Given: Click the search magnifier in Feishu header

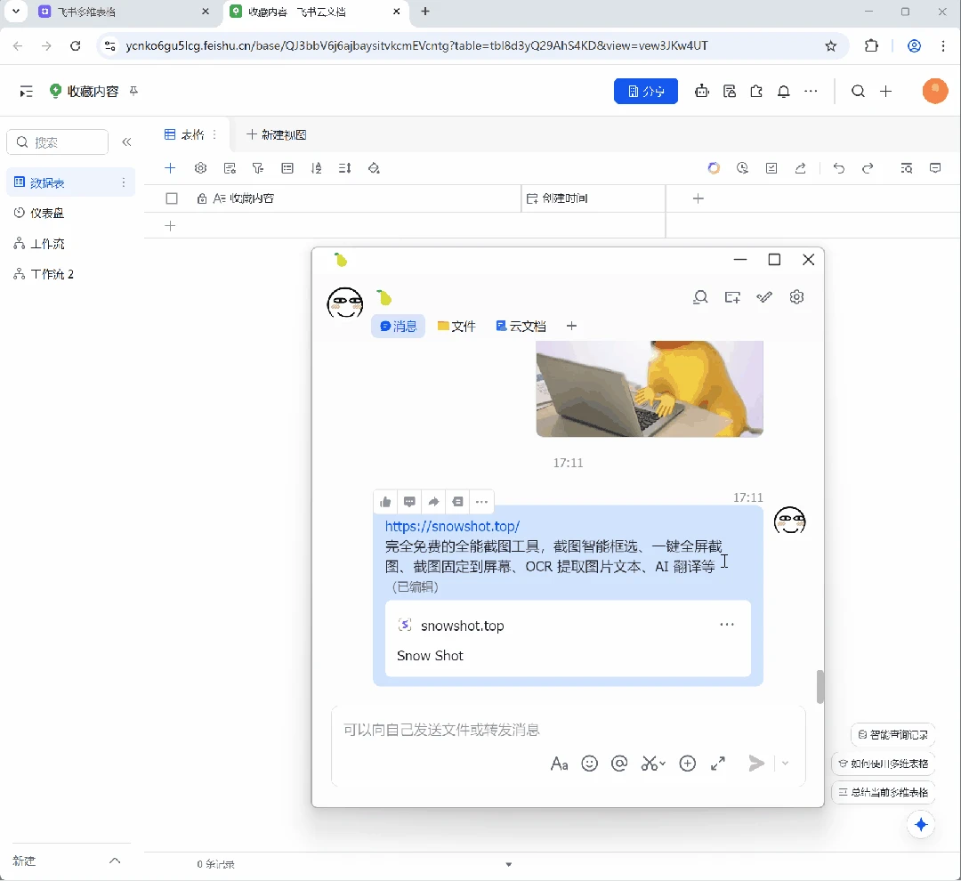Looking at the screenshot, I should (x=858, y=92).
